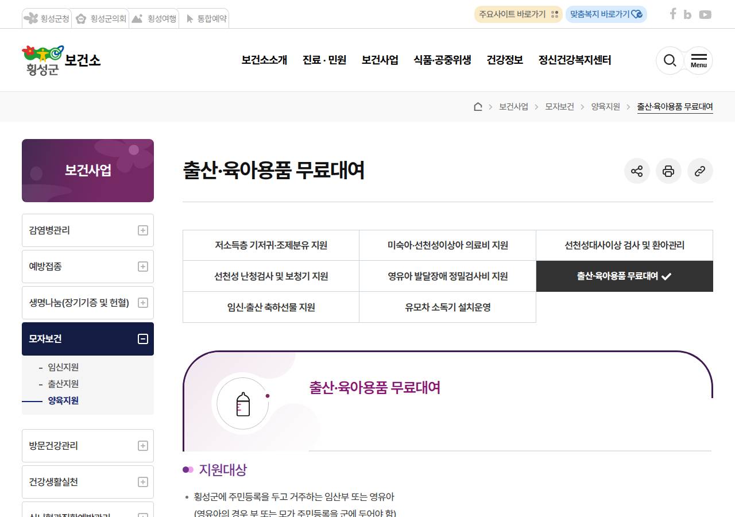Open the search magnifier icon

[x=670, y=60]
